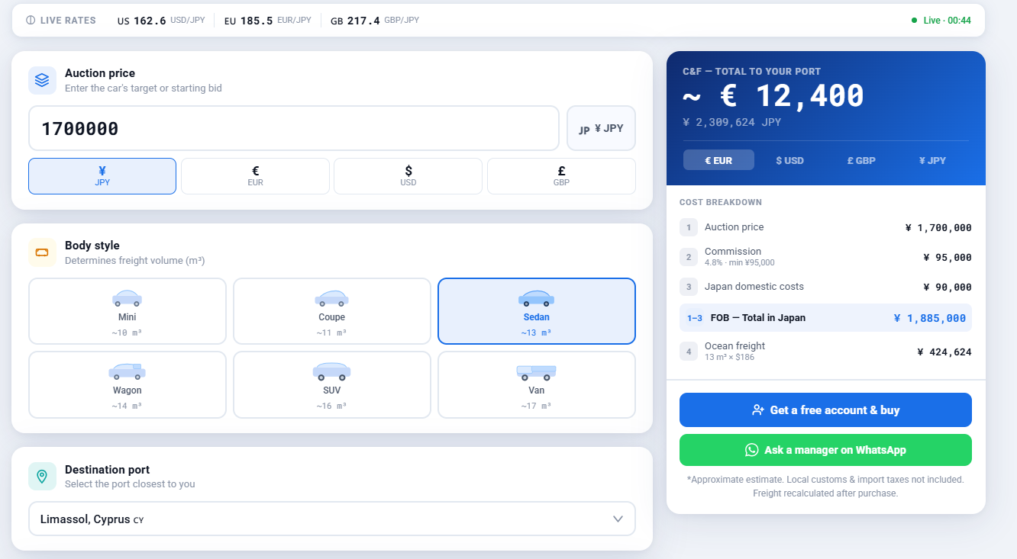
Task: Click the ¥ 2,309,624 JPY subtotal
Action: [x=732, y=122]
